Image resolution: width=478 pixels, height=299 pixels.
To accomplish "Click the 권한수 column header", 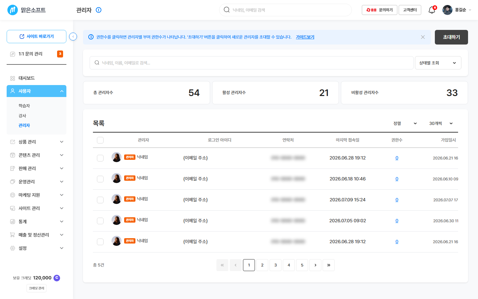I will coord(397,140).
